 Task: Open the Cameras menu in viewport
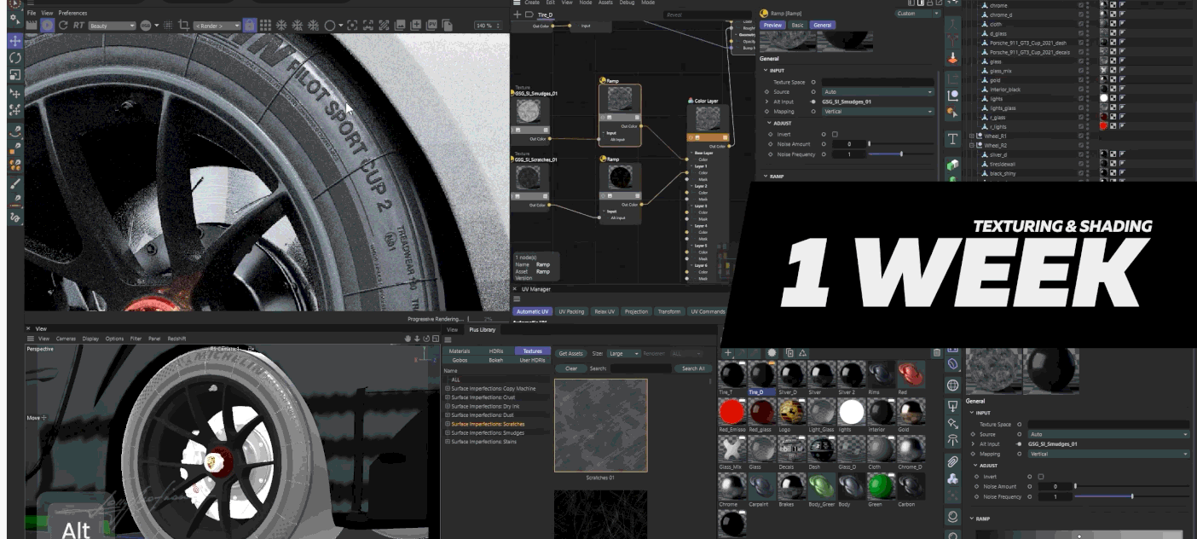pos(66,339)
